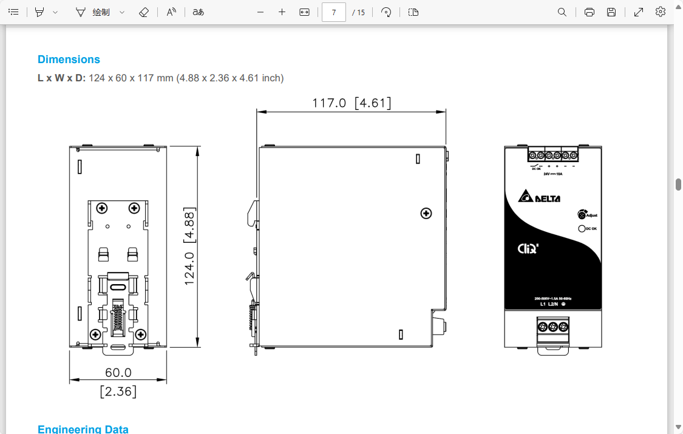Save the PDF file
Image resolution: width=683 pixels, height=434 pixels.
(611, 12)
